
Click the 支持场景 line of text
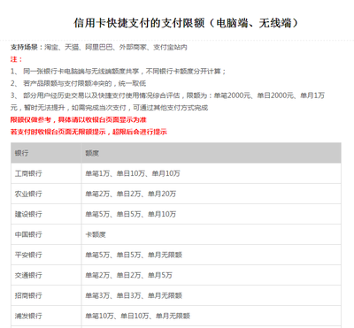click(x=99, y=47)
